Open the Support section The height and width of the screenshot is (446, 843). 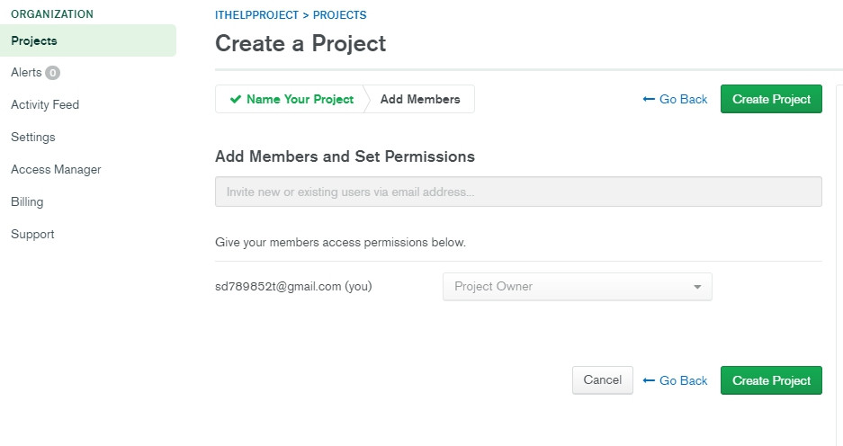(x=32, y=235)
